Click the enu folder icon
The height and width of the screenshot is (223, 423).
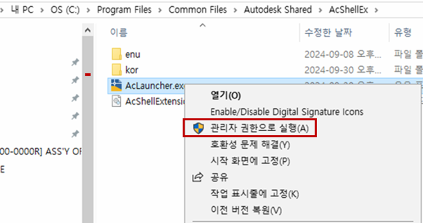click(x=117, y=54)
